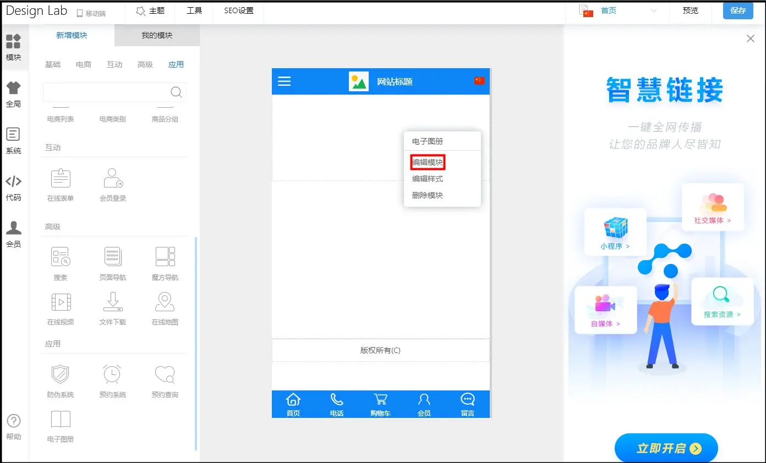The image size is (766, 463).
Task: Select the 魔方导航 module icon
Action: (165, 257)
